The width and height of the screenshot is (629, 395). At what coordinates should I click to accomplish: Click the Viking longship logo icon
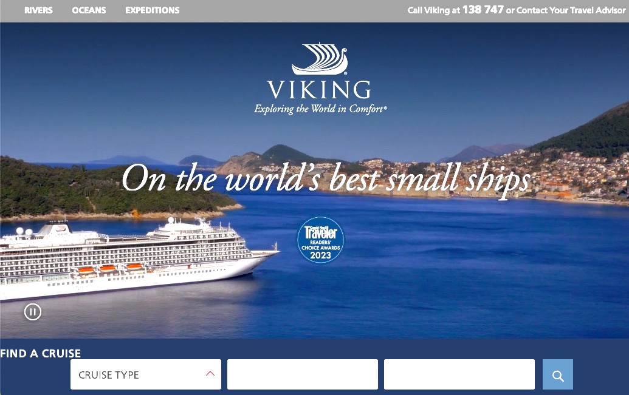320,59
